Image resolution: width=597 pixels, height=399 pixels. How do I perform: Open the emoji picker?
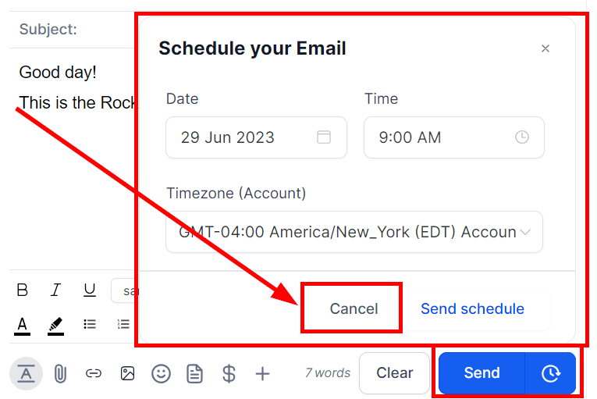[x=161, y=373]
